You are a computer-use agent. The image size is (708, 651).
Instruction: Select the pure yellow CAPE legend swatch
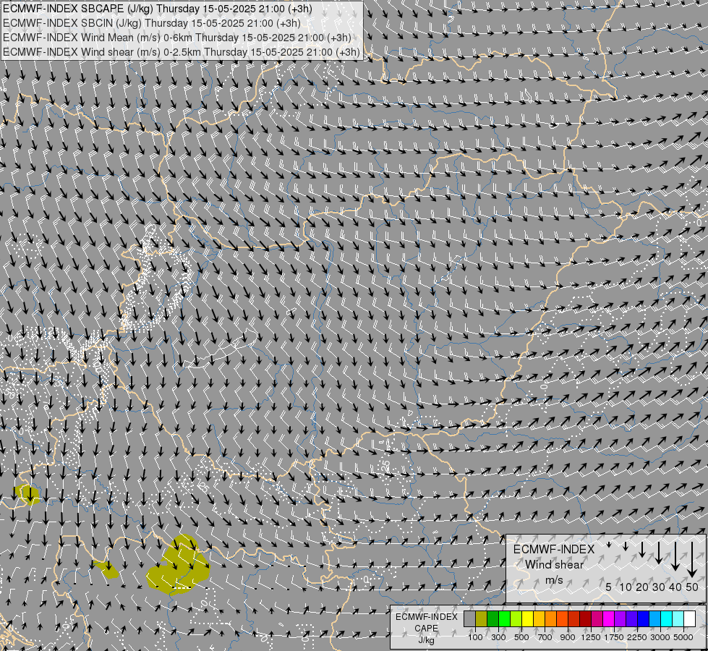[x=527, y=619]
